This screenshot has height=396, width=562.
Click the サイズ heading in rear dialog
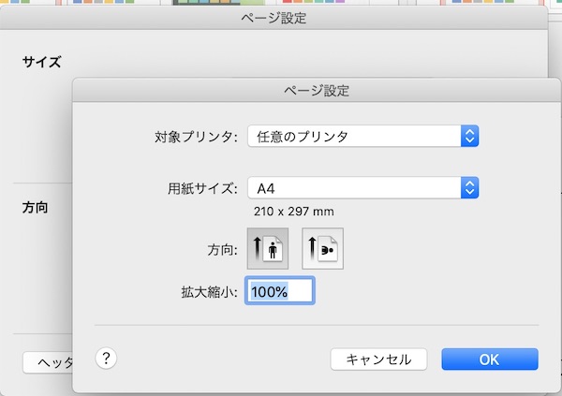pyautogui.click(x=41, y=62)
